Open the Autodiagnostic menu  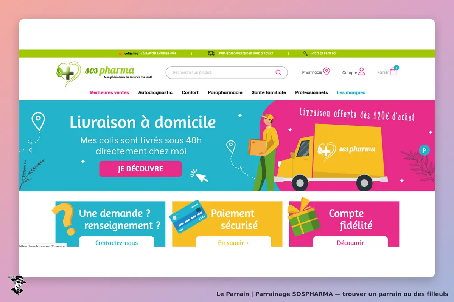click(155, 92)
